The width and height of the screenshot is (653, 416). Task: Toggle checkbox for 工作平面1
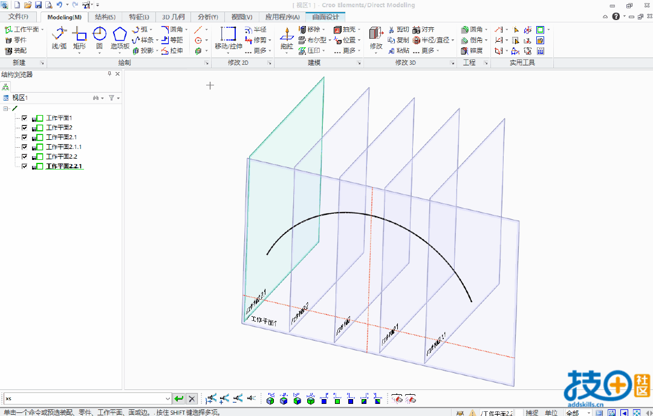tap(25, 118)
